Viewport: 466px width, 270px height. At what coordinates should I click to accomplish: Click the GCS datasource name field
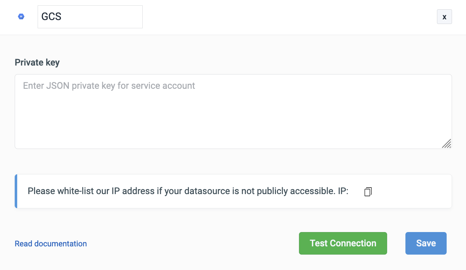pyautogui.click(x=90, y=17)
